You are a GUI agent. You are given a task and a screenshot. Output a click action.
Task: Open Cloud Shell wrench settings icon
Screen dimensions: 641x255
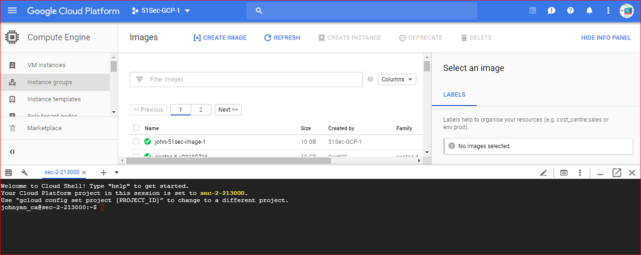point(25,172)
